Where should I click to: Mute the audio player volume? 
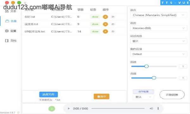(151, 108)
